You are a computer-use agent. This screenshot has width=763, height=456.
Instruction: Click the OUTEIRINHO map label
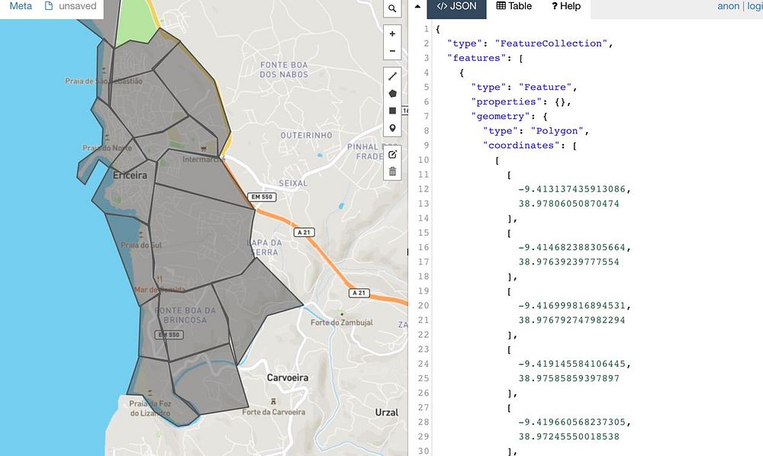point(306,135)
